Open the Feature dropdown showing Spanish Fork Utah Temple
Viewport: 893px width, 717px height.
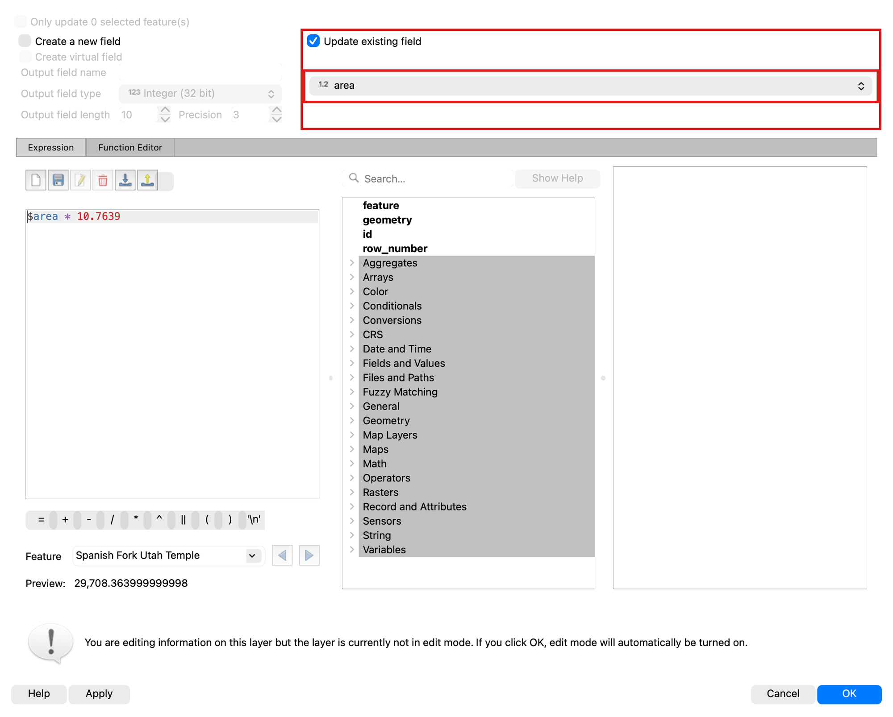169,555
